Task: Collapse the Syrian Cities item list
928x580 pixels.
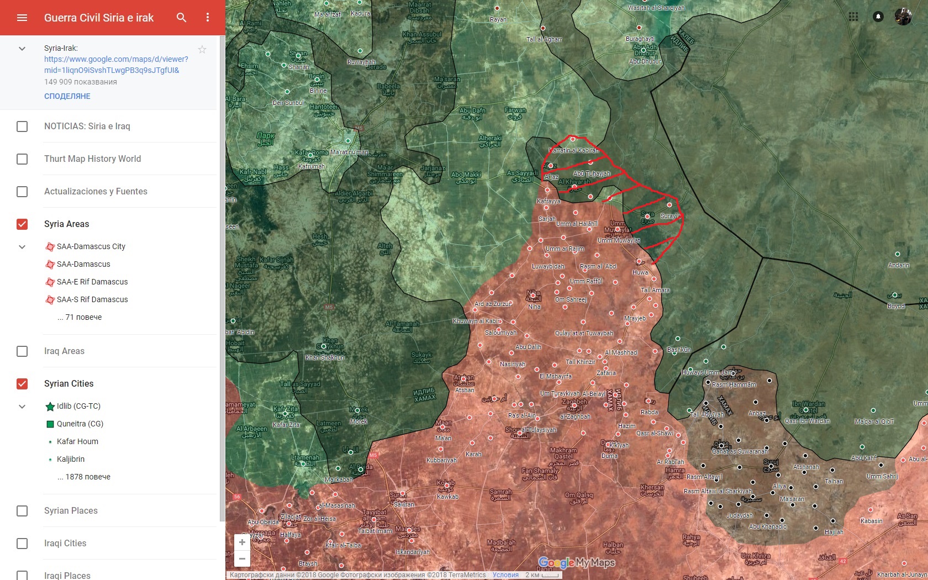Action: click(x=22, y=407)
